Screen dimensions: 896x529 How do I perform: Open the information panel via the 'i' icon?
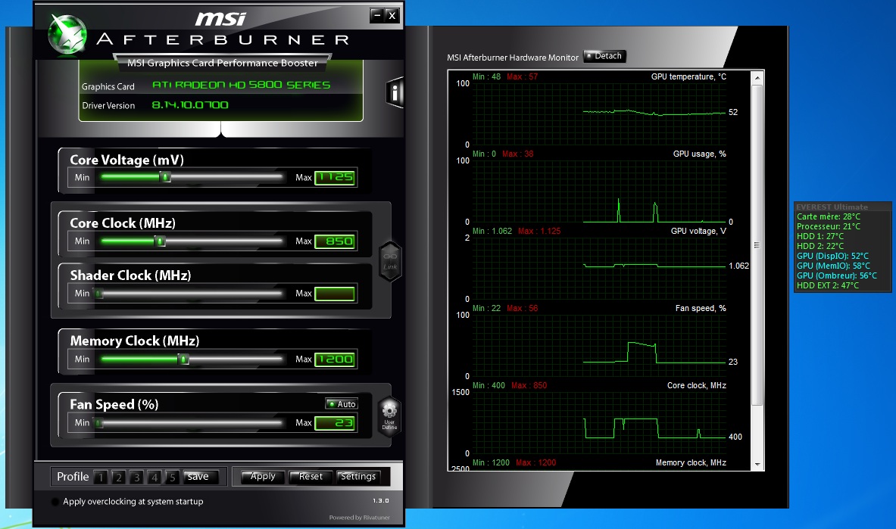pos(394,92)
